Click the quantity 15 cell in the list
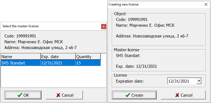211x103 pixels. 88,63
